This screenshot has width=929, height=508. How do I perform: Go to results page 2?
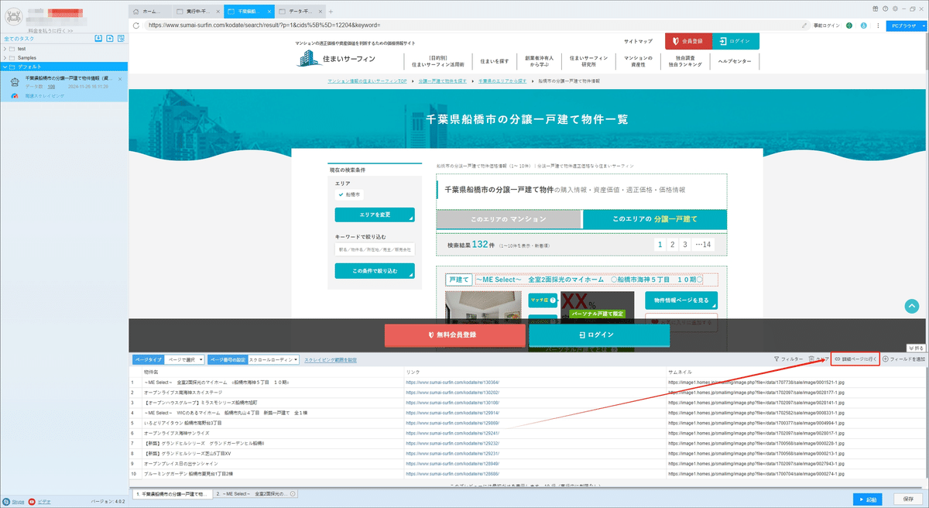tap(672, 245)
